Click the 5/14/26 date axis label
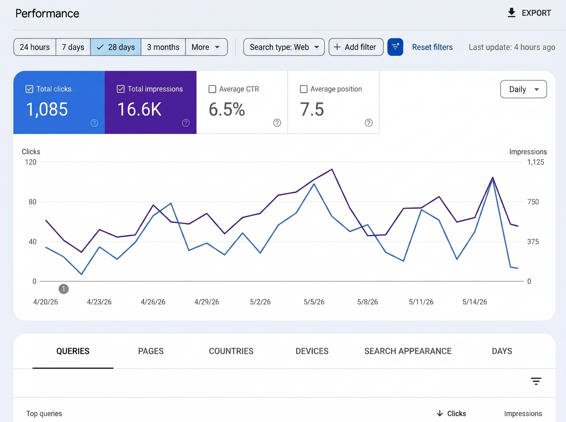This screenshot has width=566, height=422. coord(475,302)
